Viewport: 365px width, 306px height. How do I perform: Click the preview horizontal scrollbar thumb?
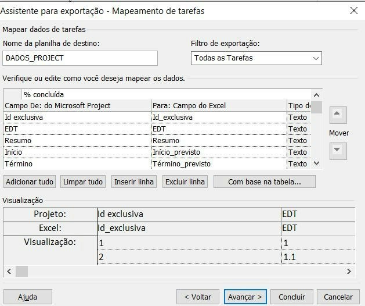[x=21, y=271]
